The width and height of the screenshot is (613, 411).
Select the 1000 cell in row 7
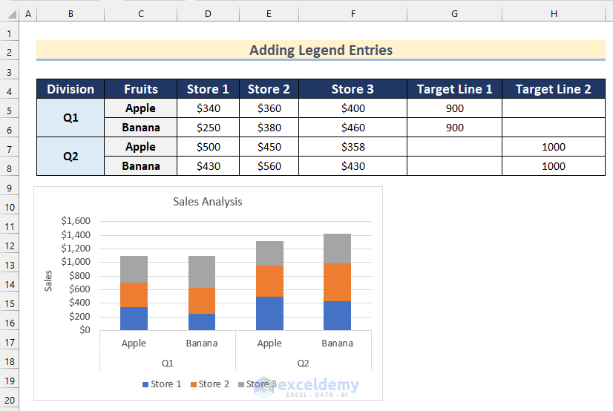coord(554,147)
